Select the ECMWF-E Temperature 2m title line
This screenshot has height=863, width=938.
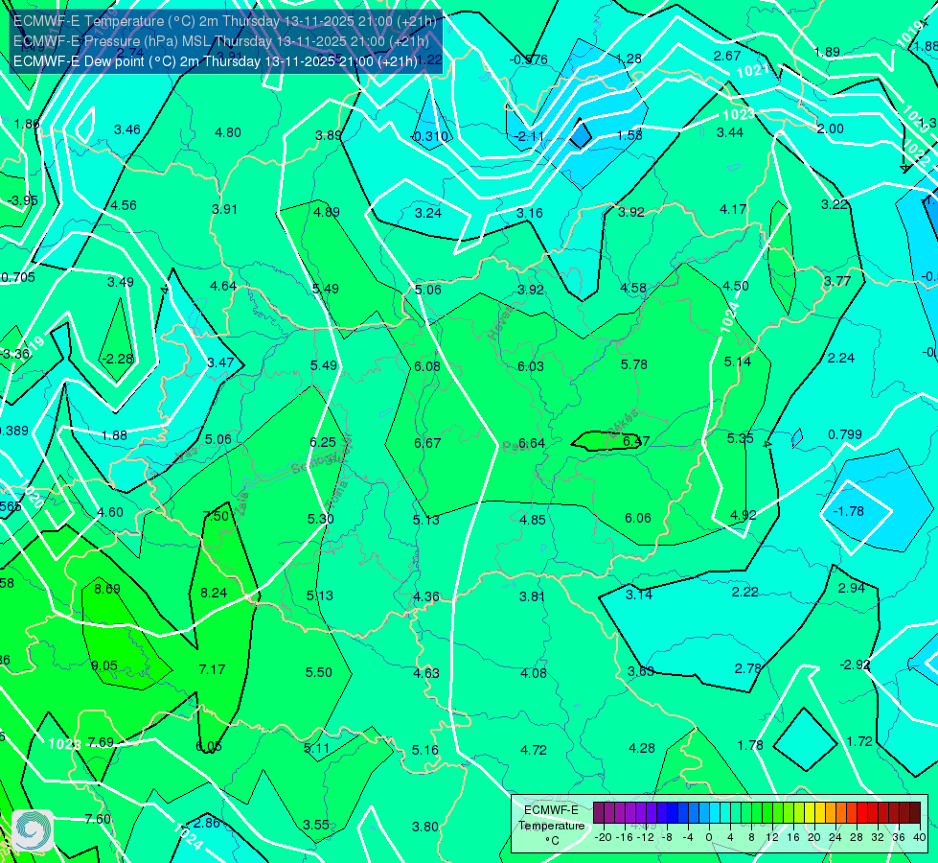coord(225,21)
